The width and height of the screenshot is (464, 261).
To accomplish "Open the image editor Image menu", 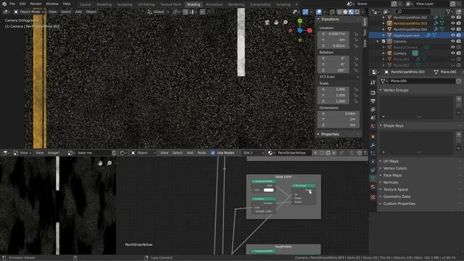I will [53, 153].
